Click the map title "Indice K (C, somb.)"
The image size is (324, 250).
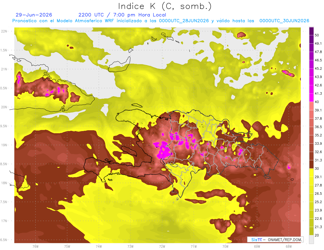(x=165, y=6)
